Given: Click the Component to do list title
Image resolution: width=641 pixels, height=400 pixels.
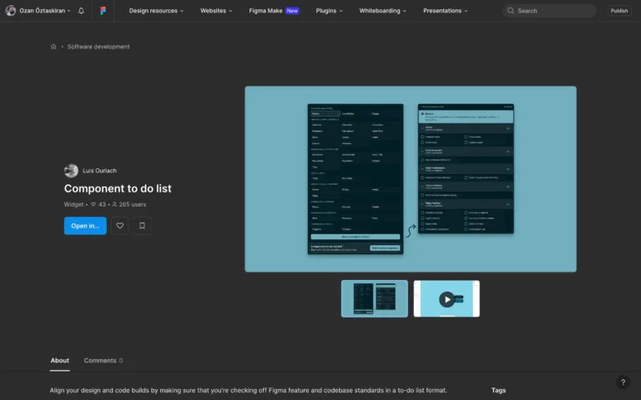Looking at the screenshot, I should tap(118, 188).
